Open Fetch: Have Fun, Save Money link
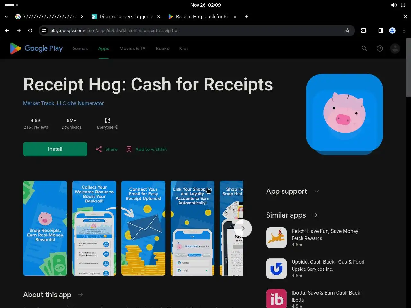The image size is (411, 308). pos(325,231)
